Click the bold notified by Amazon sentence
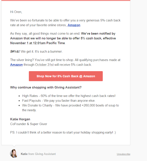 63,38
